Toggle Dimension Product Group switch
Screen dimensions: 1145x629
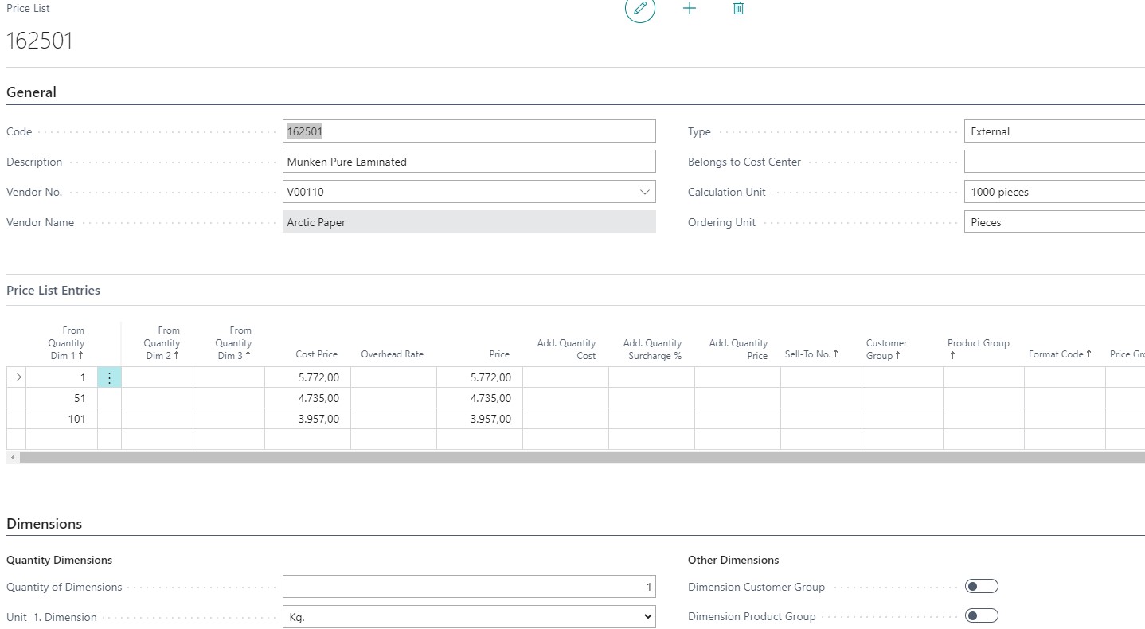point(981,616)
